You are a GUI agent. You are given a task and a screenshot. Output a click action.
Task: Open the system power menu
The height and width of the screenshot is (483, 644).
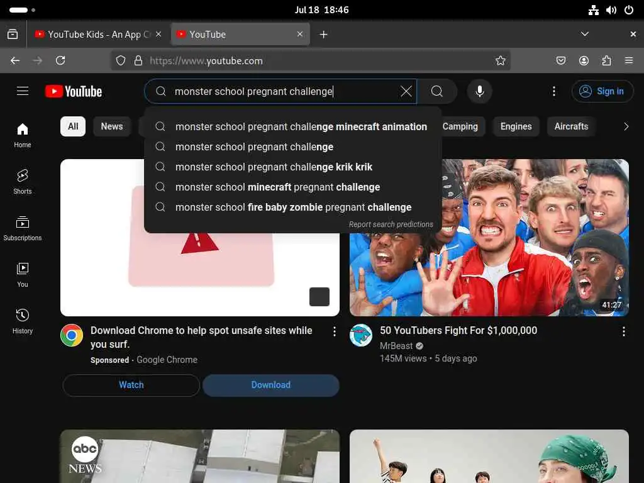(x=629, y=10)
